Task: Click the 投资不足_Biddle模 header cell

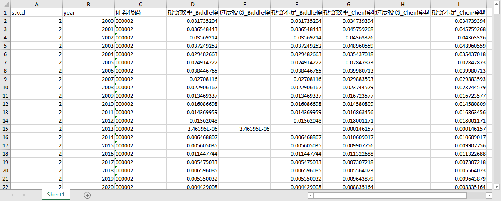Action: tap(296, 12)
